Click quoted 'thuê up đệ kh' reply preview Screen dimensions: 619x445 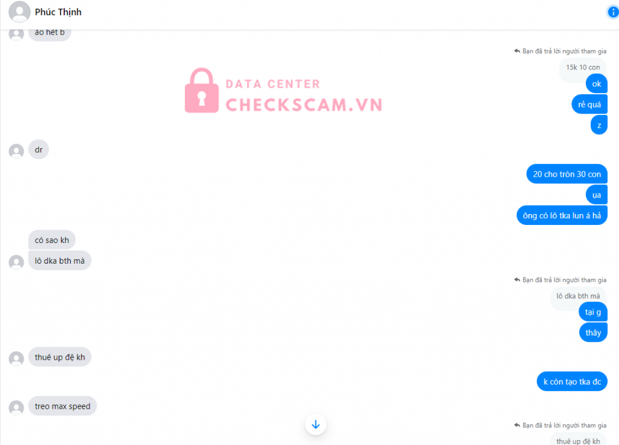point(578,440)
